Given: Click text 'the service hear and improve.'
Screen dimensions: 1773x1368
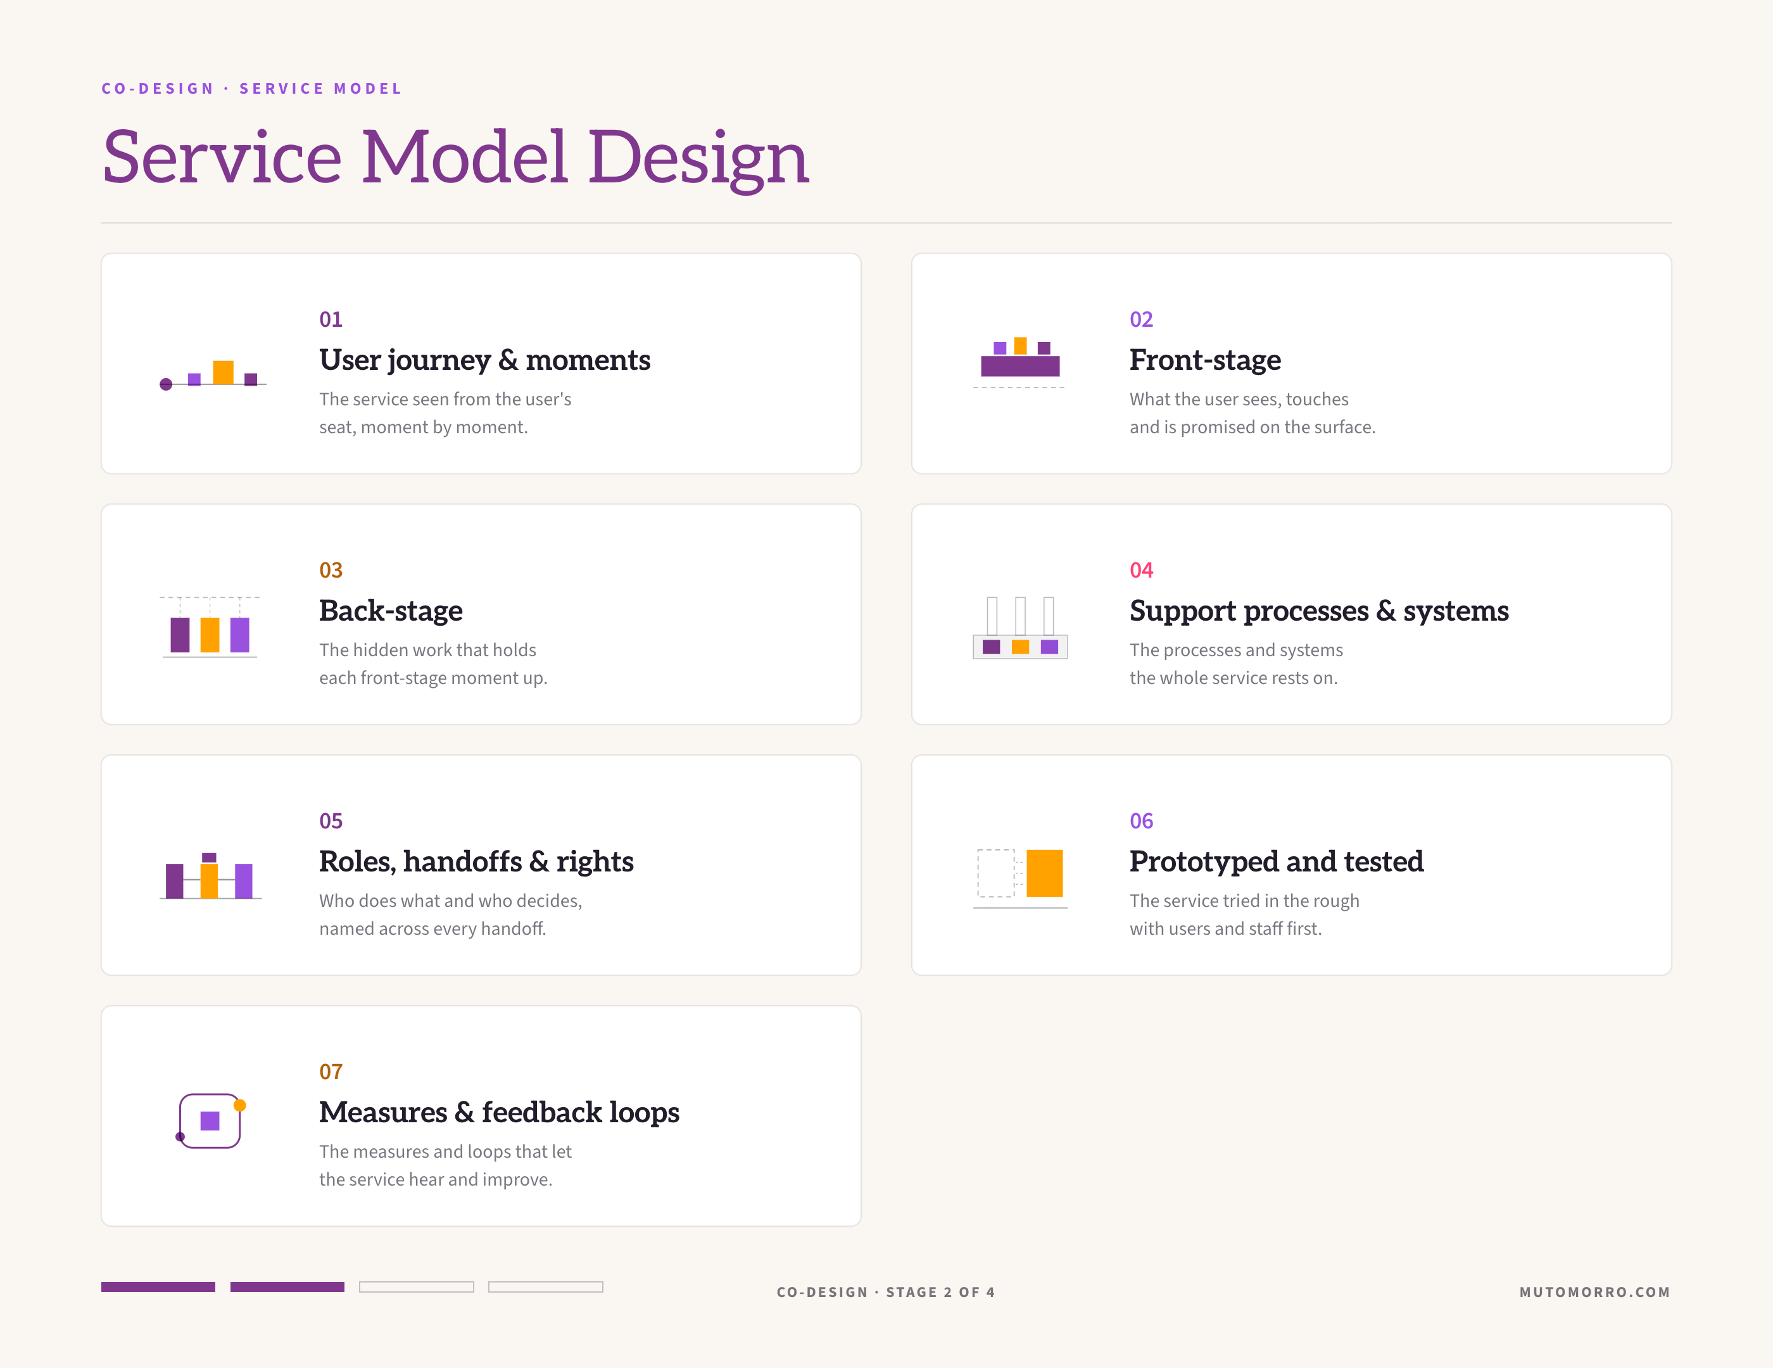Looking at the screenshot, I should 435,1180.
